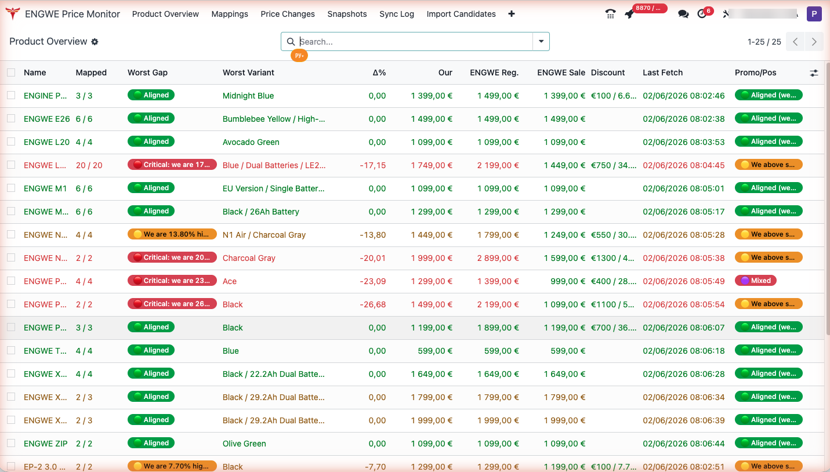
Task: Open the conversations chat bubbles icon
Action: point(683,14)
